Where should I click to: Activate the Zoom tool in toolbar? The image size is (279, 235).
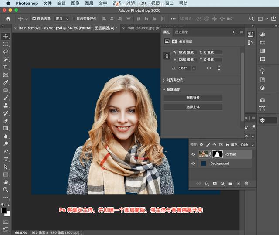pyautogui.click(x=6, y=190)
